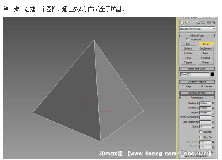Collapse the Parameters rollout
The width and height of the screenshot is (222, 160).
(197, 97)
